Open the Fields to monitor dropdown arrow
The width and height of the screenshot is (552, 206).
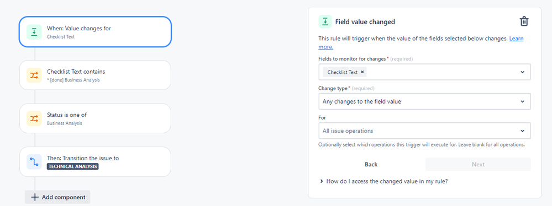(522, 72)
